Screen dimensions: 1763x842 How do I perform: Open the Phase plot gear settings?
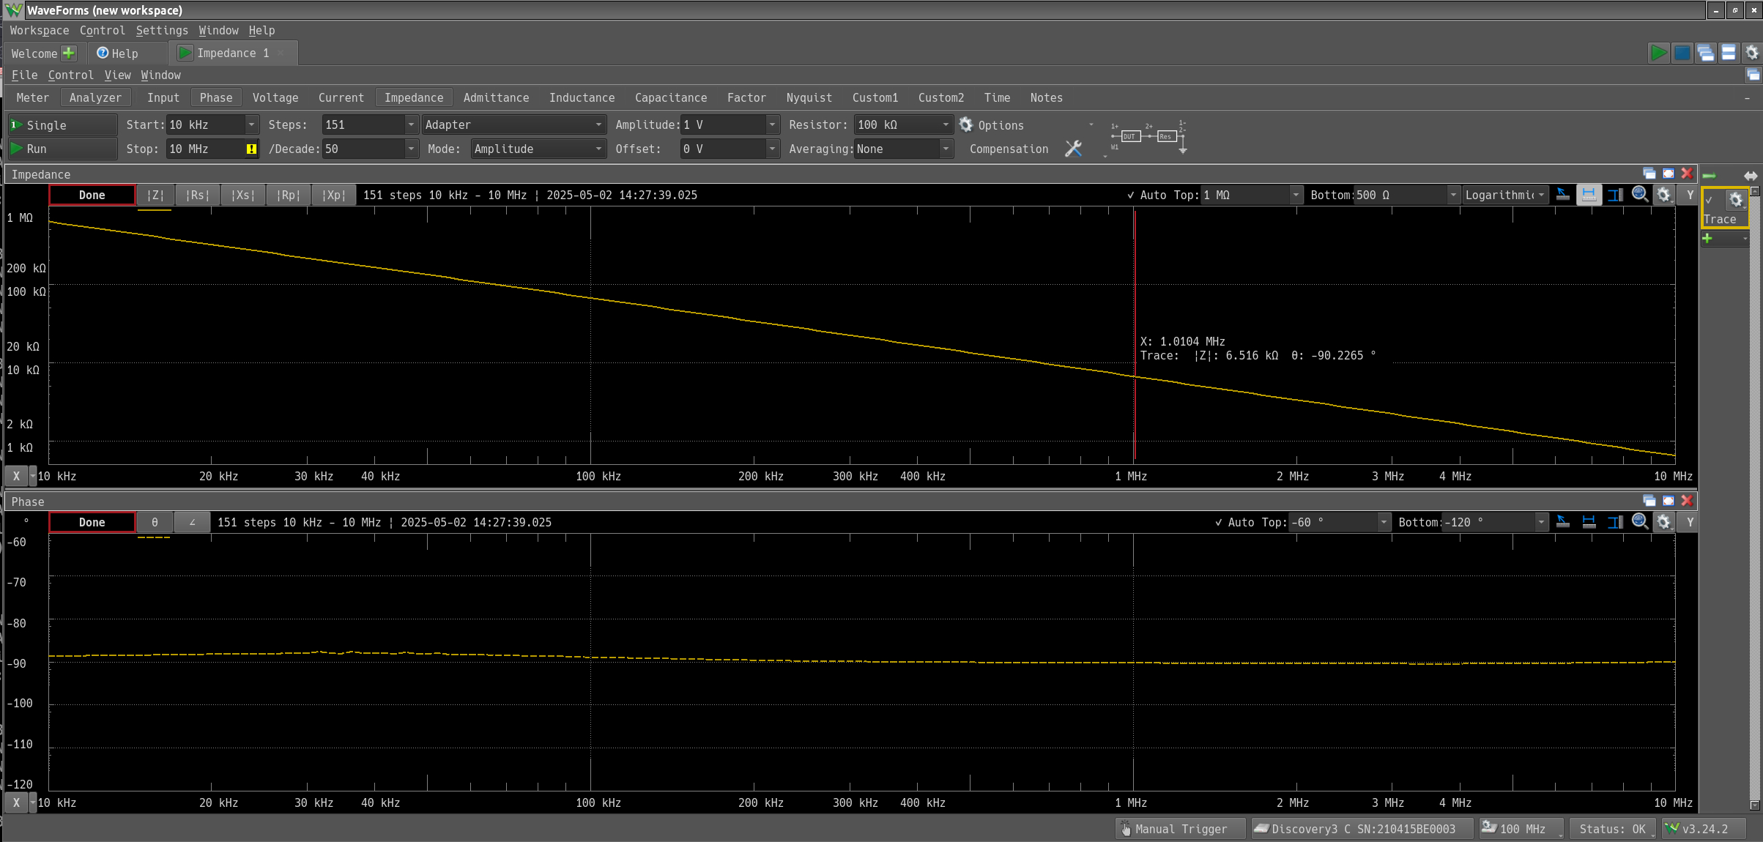click(1664, 522)
